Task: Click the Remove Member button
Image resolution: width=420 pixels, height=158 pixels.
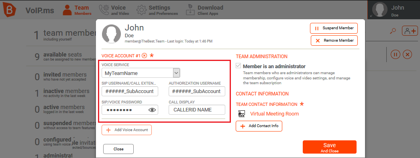Action: (x=334, y=41)
